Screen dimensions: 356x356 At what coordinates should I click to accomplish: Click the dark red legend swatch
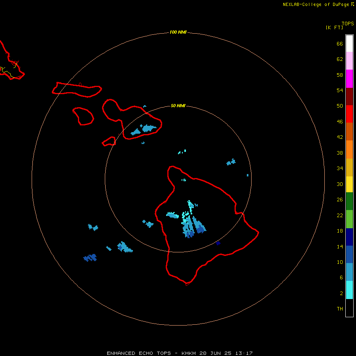pos(349,97)
